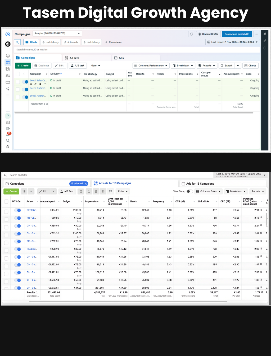This screenshot has width=271, height=356.
Task: Open the Breakdown dropdown in the upper toolbar
Action: (183, 66)
